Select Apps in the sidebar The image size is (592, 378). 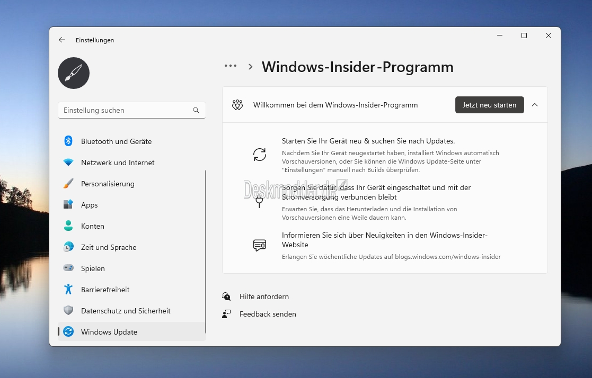(x=132, y=204)
